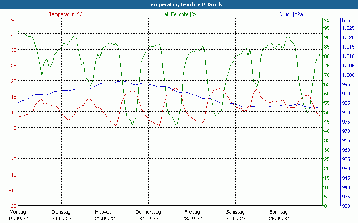Viewport: 358px width, 223px height.
Task: Click the humidity axis value '40'
Action: coord(327,131)
